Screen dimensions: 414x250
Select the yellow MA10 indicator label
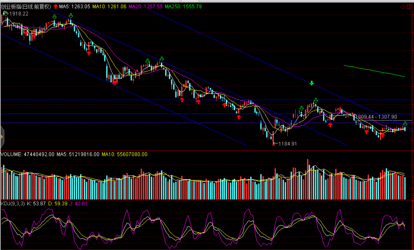109,6
